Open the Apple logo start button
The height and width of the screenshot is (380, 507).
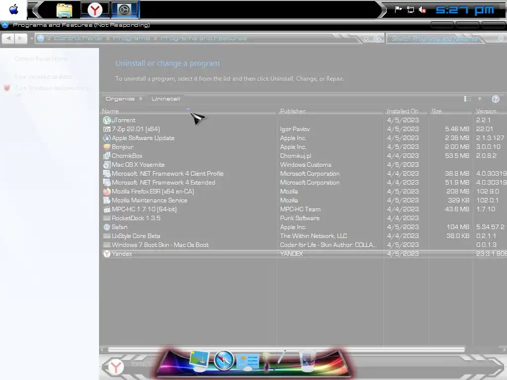coord(13,10)
